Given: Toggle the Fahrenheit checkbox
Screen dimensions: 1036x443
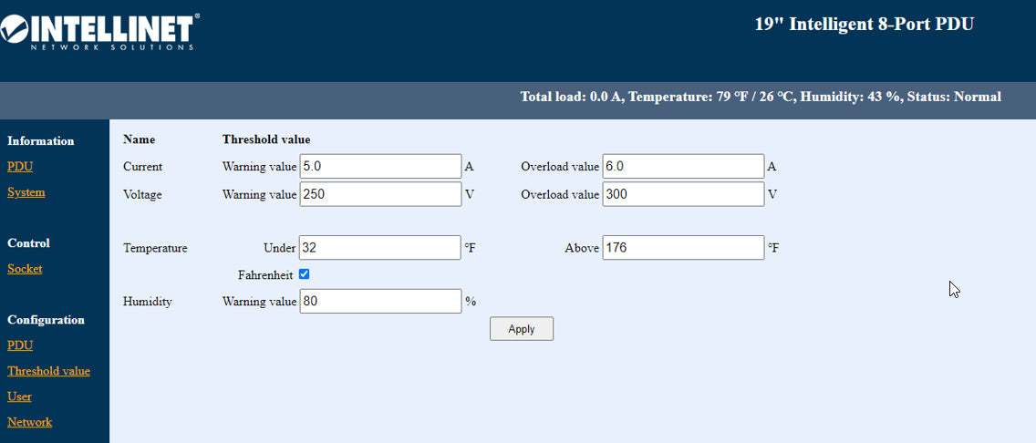Looking at the screenshot, I should (x=305, y=274).
